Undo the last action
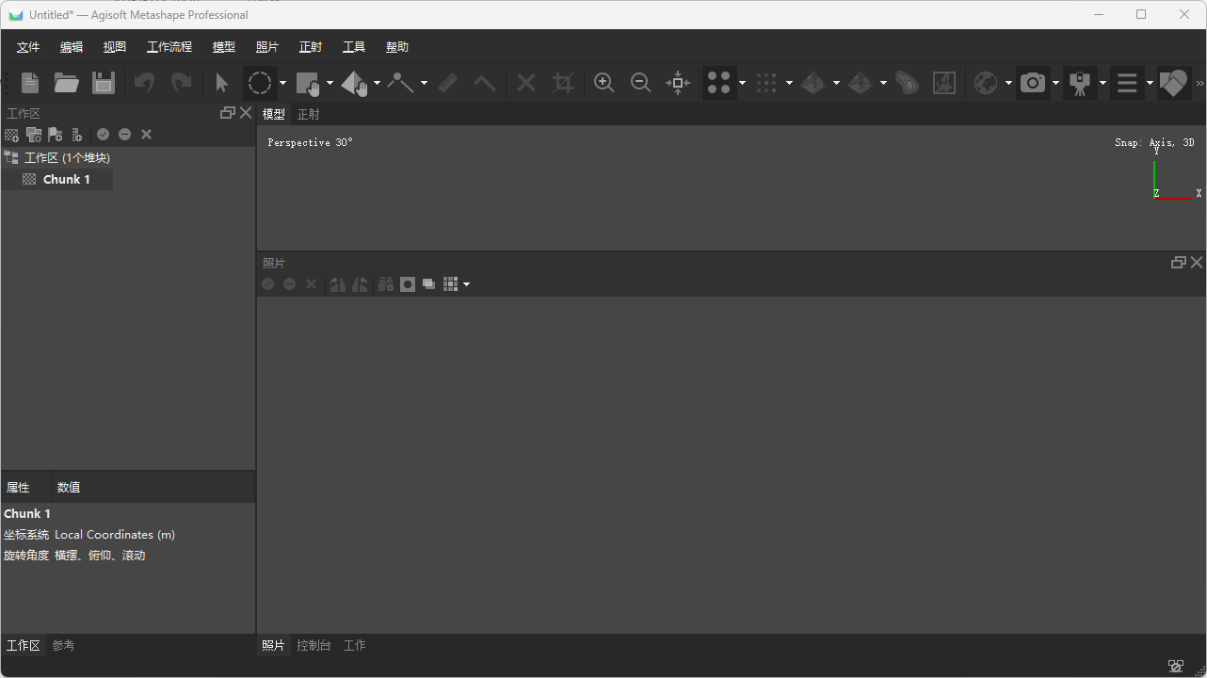The width and height of the screenshot is (1207, 678). point(143,83)
